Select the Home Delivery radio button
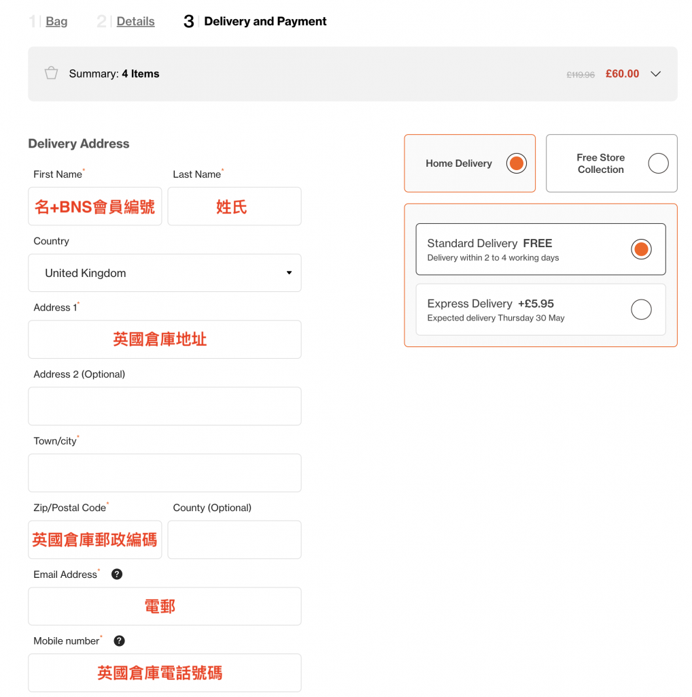The height and width of the screenshot is (697, 692). point(516,163)
